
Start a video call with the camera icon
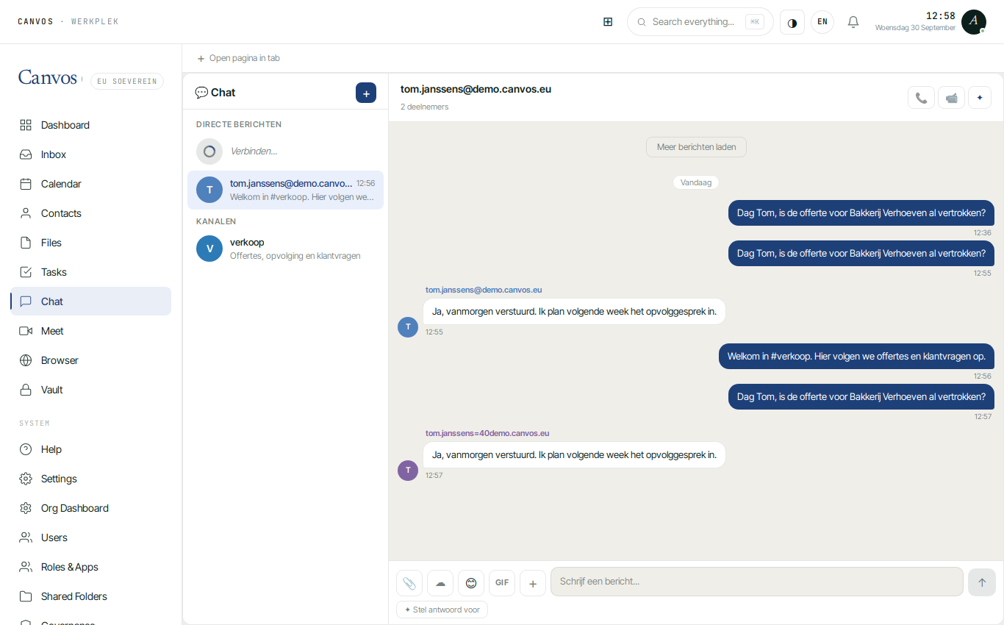point(952,98)
